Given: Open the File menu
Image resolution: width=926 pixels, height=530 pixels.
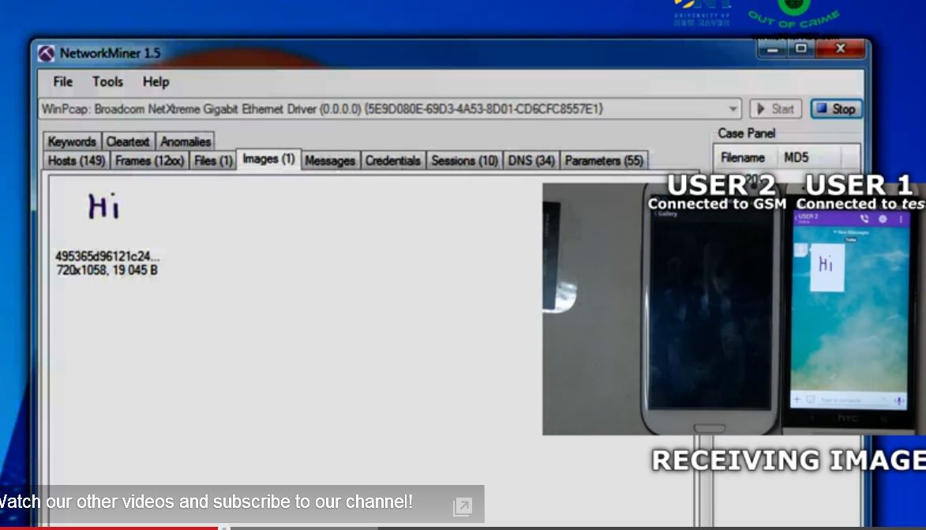Looking at the screenshot, I should pyautogui.click(x=62, y=82).
